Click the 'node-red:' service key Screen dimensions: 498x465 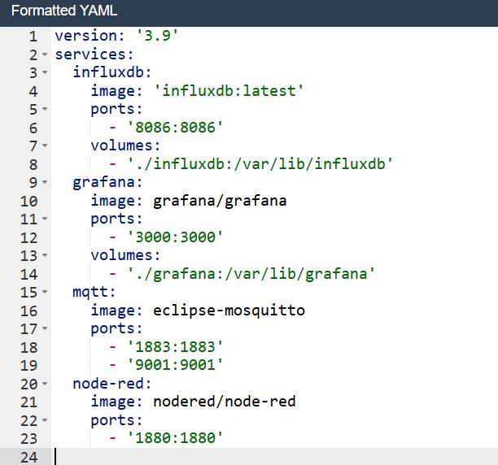tap(112, 384)
